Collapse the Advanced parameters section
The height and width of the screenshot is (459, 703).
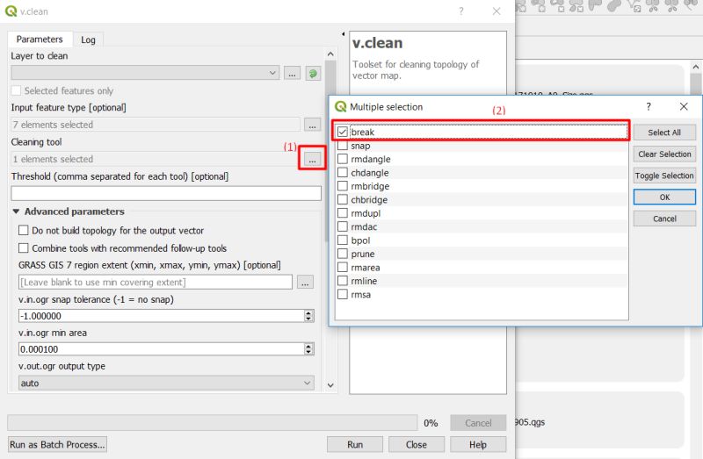(16, 212)
